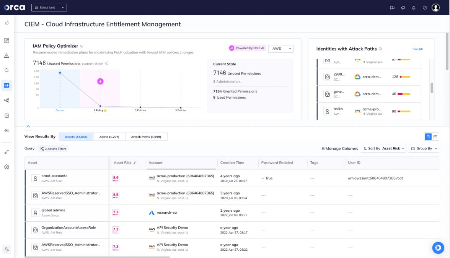Open the dashboard icon in left sidebar

pyautogui.click(x=7, y=41)
